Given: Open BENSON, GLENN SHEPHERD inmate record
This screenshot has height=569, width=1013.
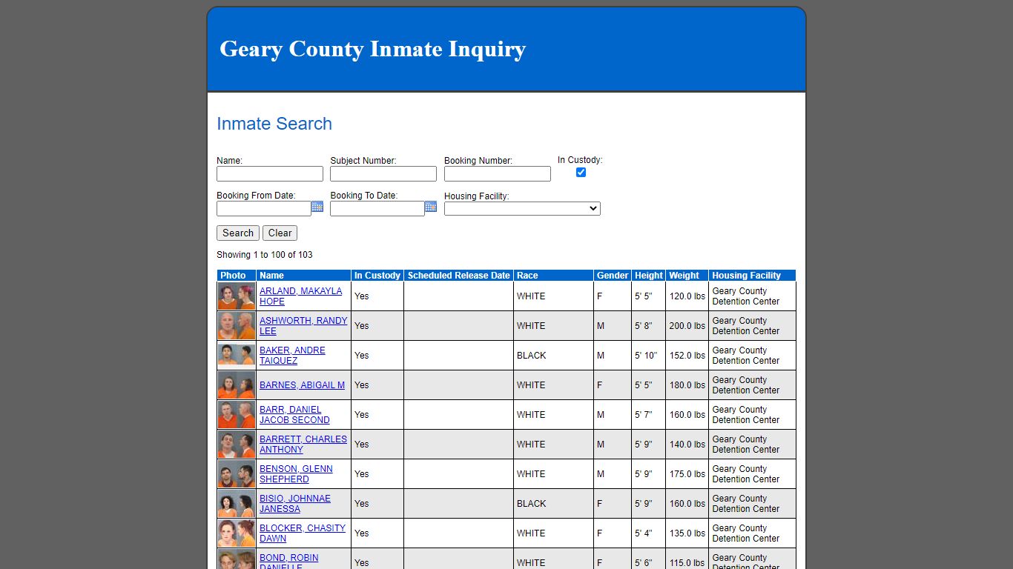Looking at the screenshot, I should tap(296, 474).
